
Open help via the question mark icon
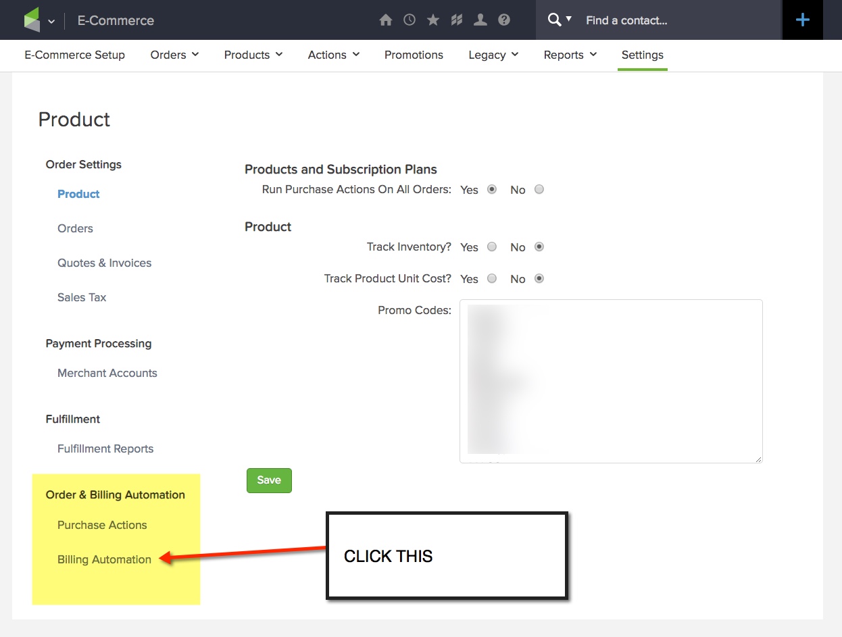504,20
